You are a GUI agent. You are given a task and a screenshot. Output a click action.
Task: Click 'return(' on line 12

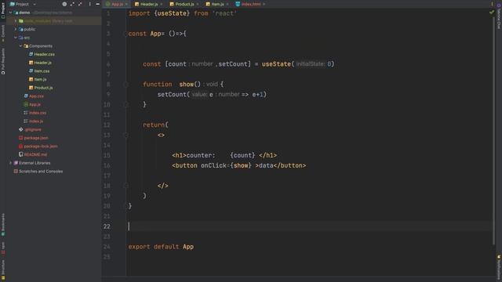[155, 125]
